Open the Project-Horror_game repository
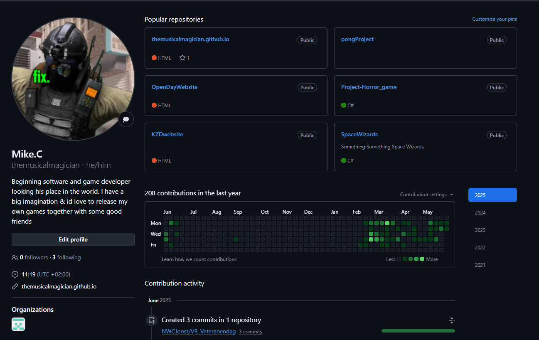This screenshot has width=539, height=340. pos(369,87)
